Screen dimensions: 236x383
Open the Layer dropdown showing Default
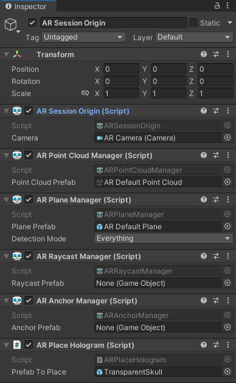click(194, 37)
